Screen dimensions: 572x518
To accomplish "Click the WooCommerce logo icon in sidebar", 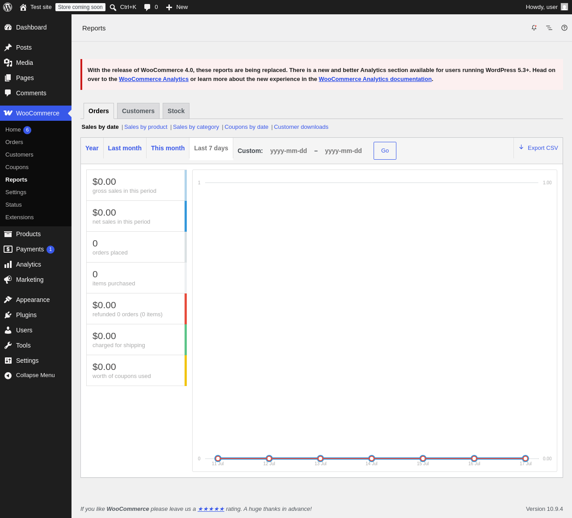I will pos(8,113).
